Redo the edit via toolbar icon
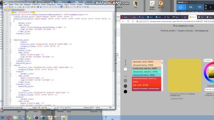This screenshot has width=214, height=120. click(x=35, y=7)
